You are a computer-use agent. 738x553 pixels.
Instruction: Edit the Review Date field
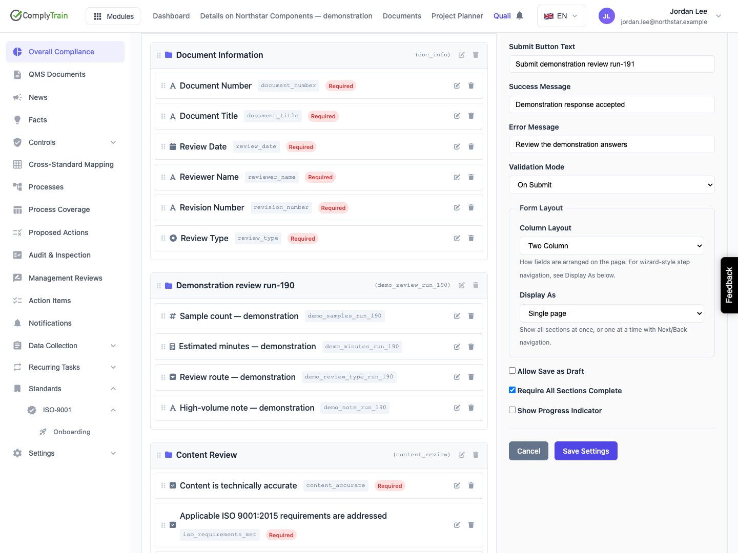pos(457,146)
